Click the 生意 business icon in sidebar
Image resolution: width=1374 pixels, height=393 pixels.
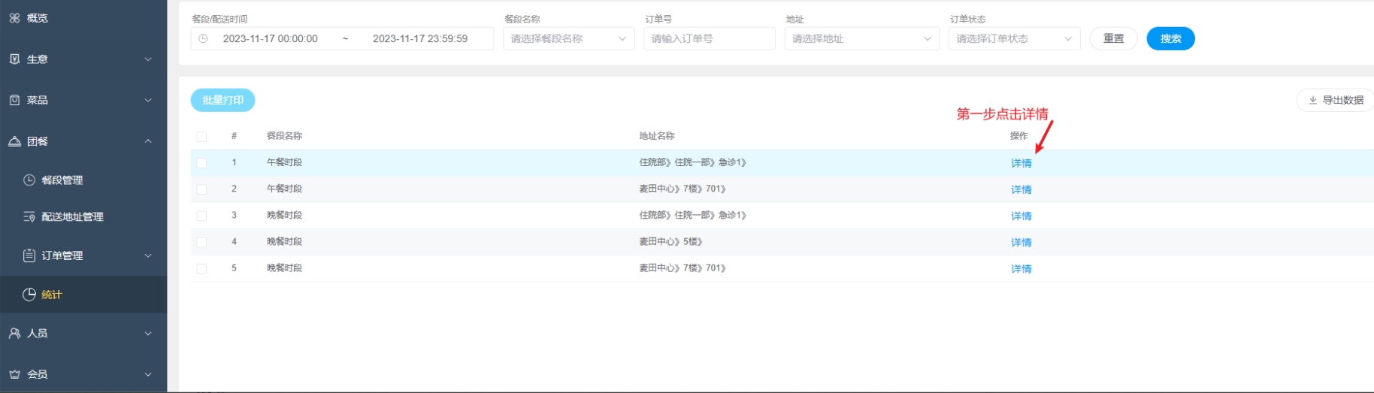(14, 59)
